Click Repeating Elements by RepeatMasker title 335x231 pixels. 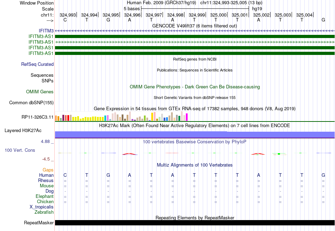(x=195, y=218)
